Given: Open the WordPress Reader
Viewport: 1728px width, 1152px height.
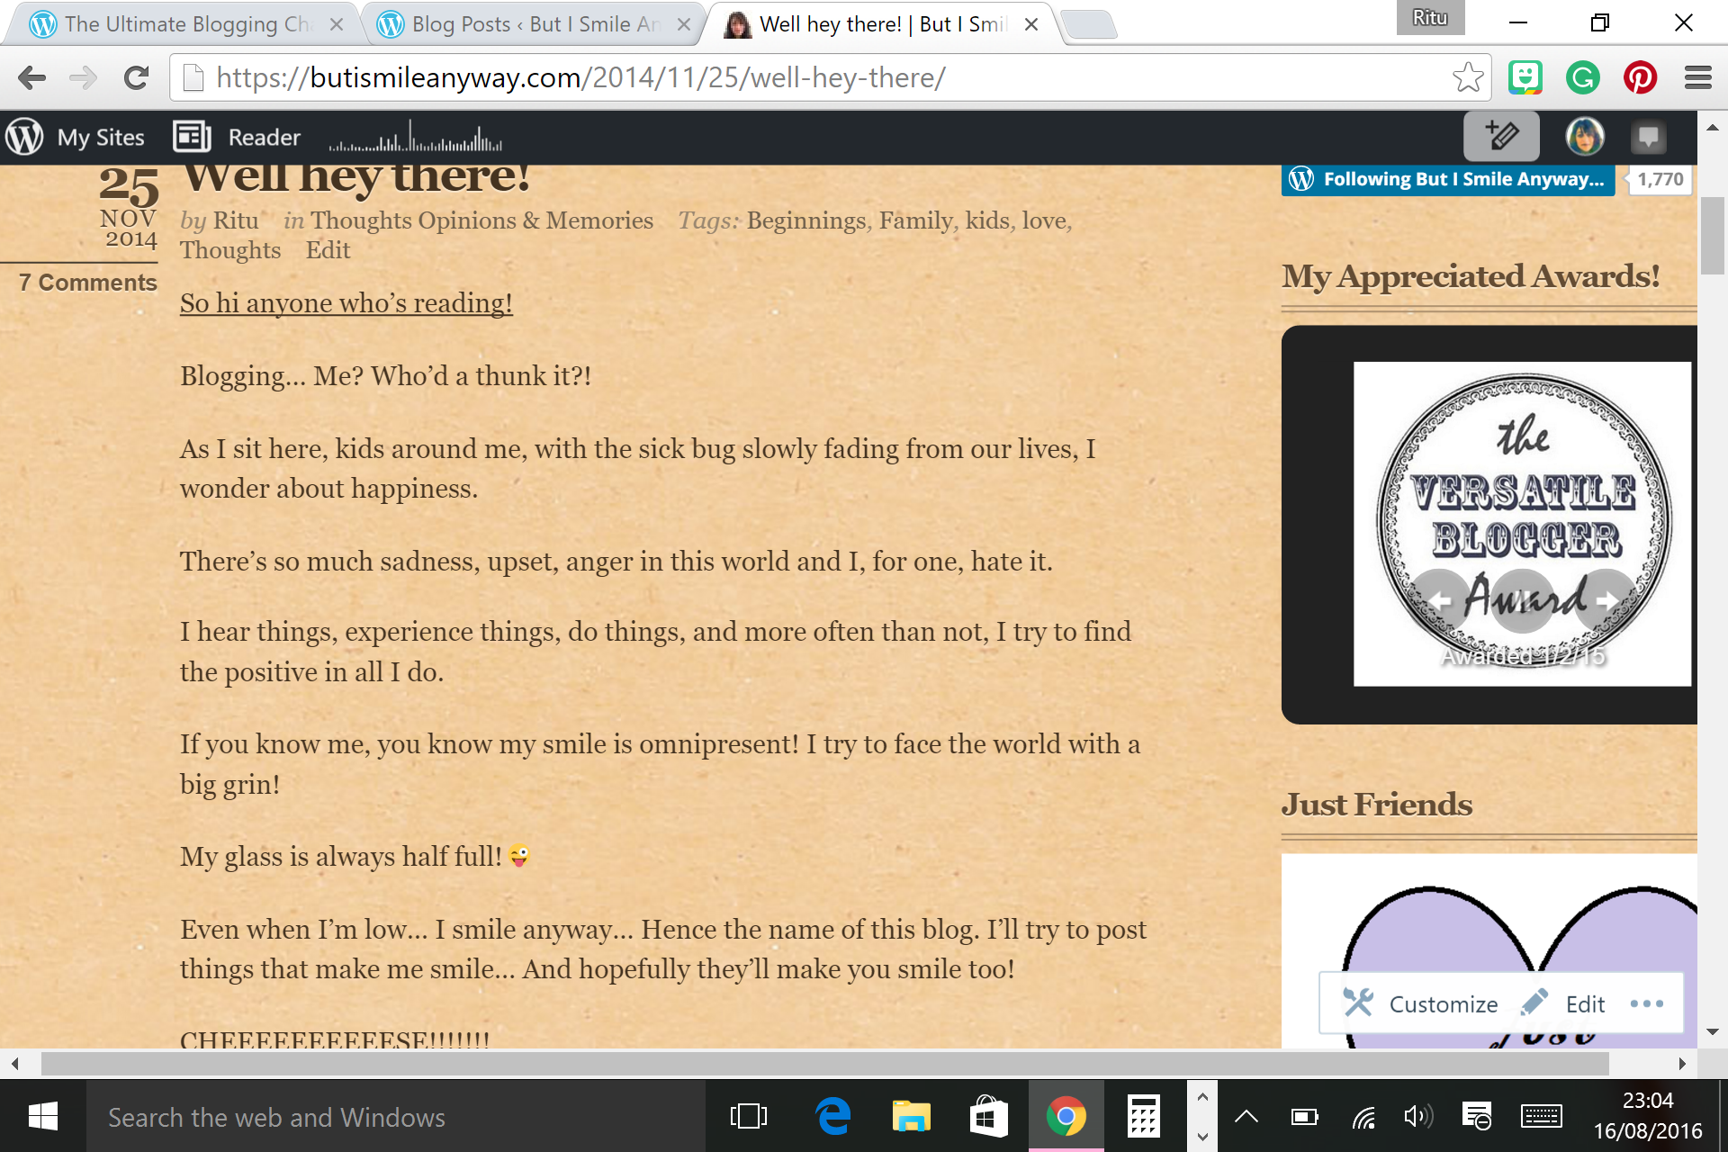Looking at the screenshot, I should point(238,136).
